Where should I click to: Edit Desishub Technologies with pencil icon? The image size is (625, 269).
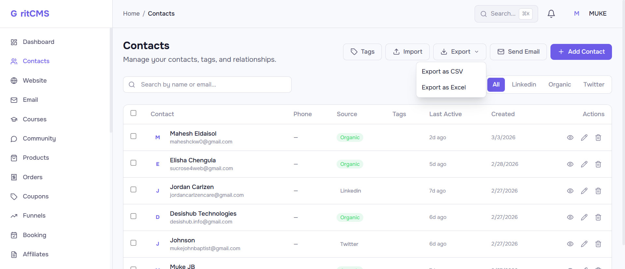(584, 217)
